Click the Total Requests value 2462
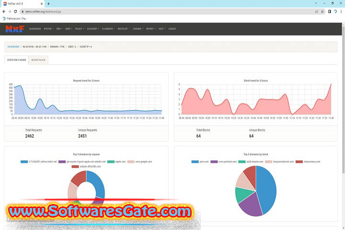This screenshot has width=345, height=230. (30, 136)
